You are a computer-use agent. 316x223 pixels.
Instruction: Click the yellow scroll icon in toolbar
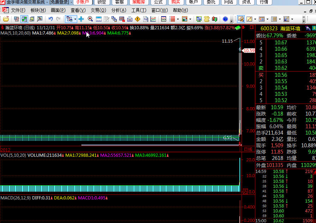[207, 19]
